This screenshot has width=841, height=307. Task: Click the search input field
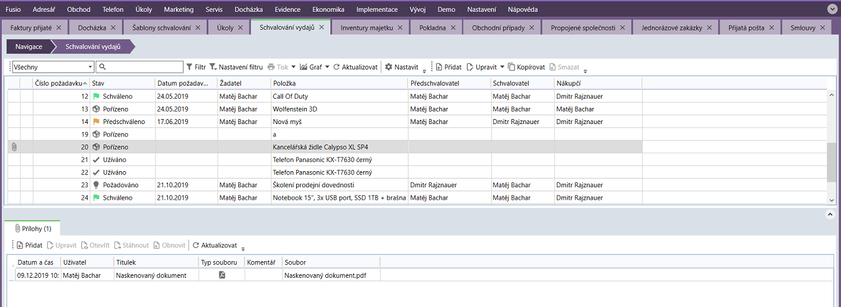[140, 67]
